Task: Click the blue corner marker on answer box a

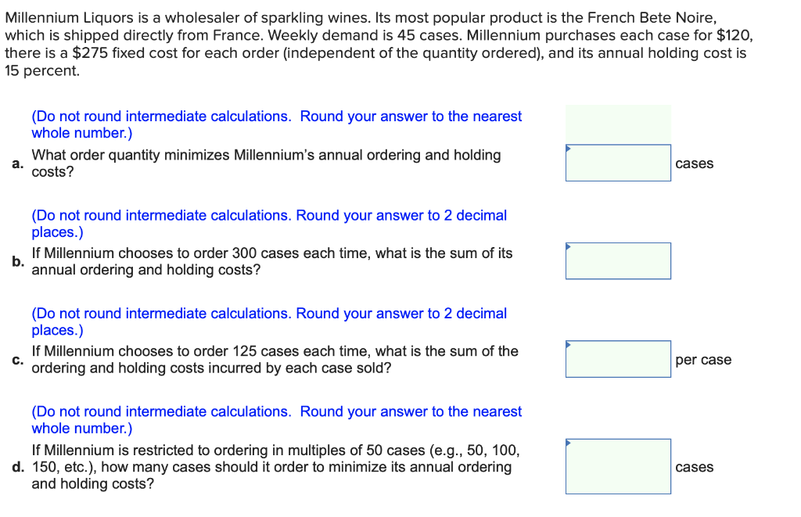Action: (x=569, y=148)
